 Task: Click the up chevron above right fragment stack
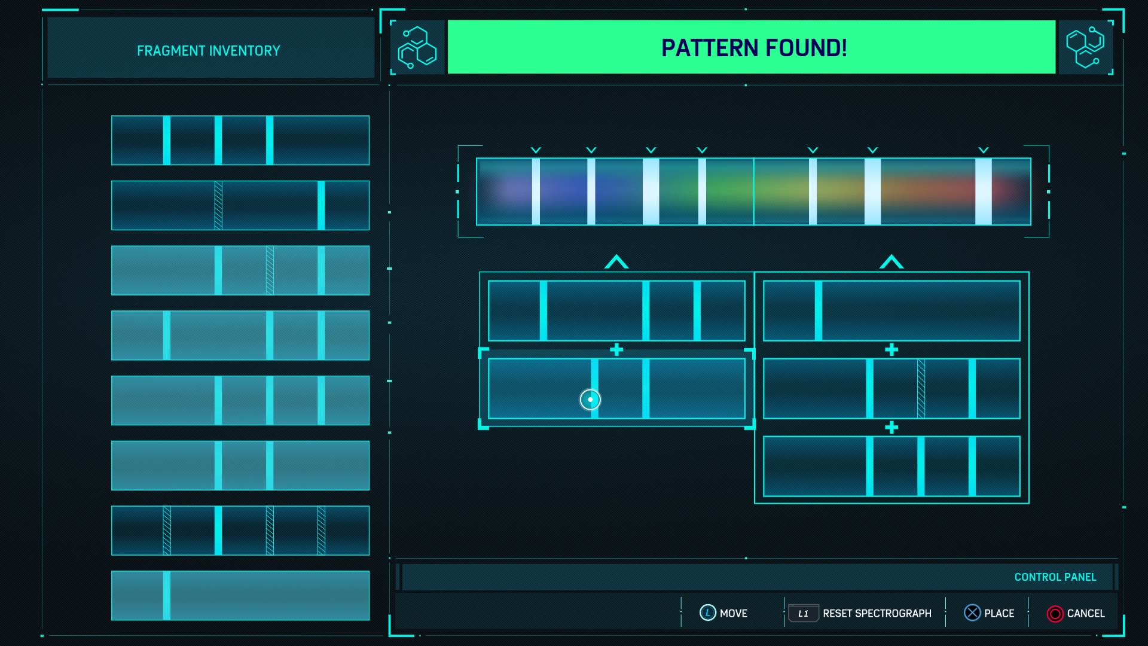tap(891, 262)
